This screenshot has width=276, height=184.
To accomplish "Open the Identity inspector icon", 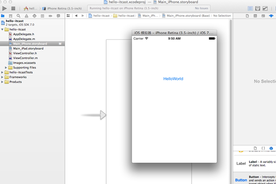I will pyautogui.click(x=263, y=16).
